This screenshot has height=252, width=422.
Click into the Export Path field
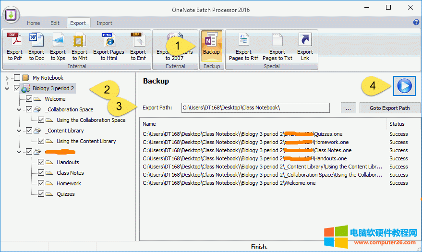click(255, 108)
